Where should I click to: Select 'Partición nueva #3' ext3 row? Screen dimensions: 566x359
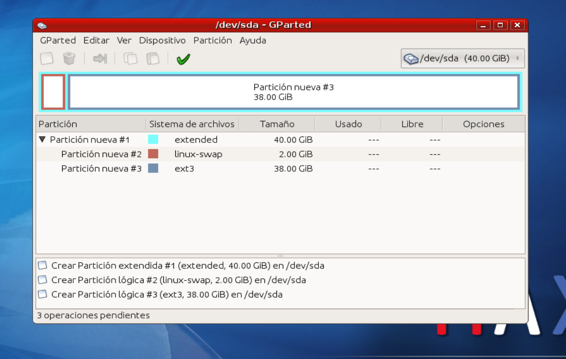click(280, 168)
